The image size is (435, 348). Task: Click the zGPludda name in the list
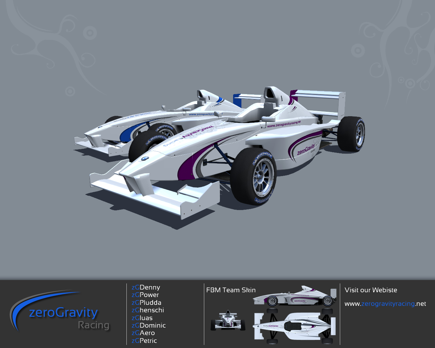[x=146, y=303]
